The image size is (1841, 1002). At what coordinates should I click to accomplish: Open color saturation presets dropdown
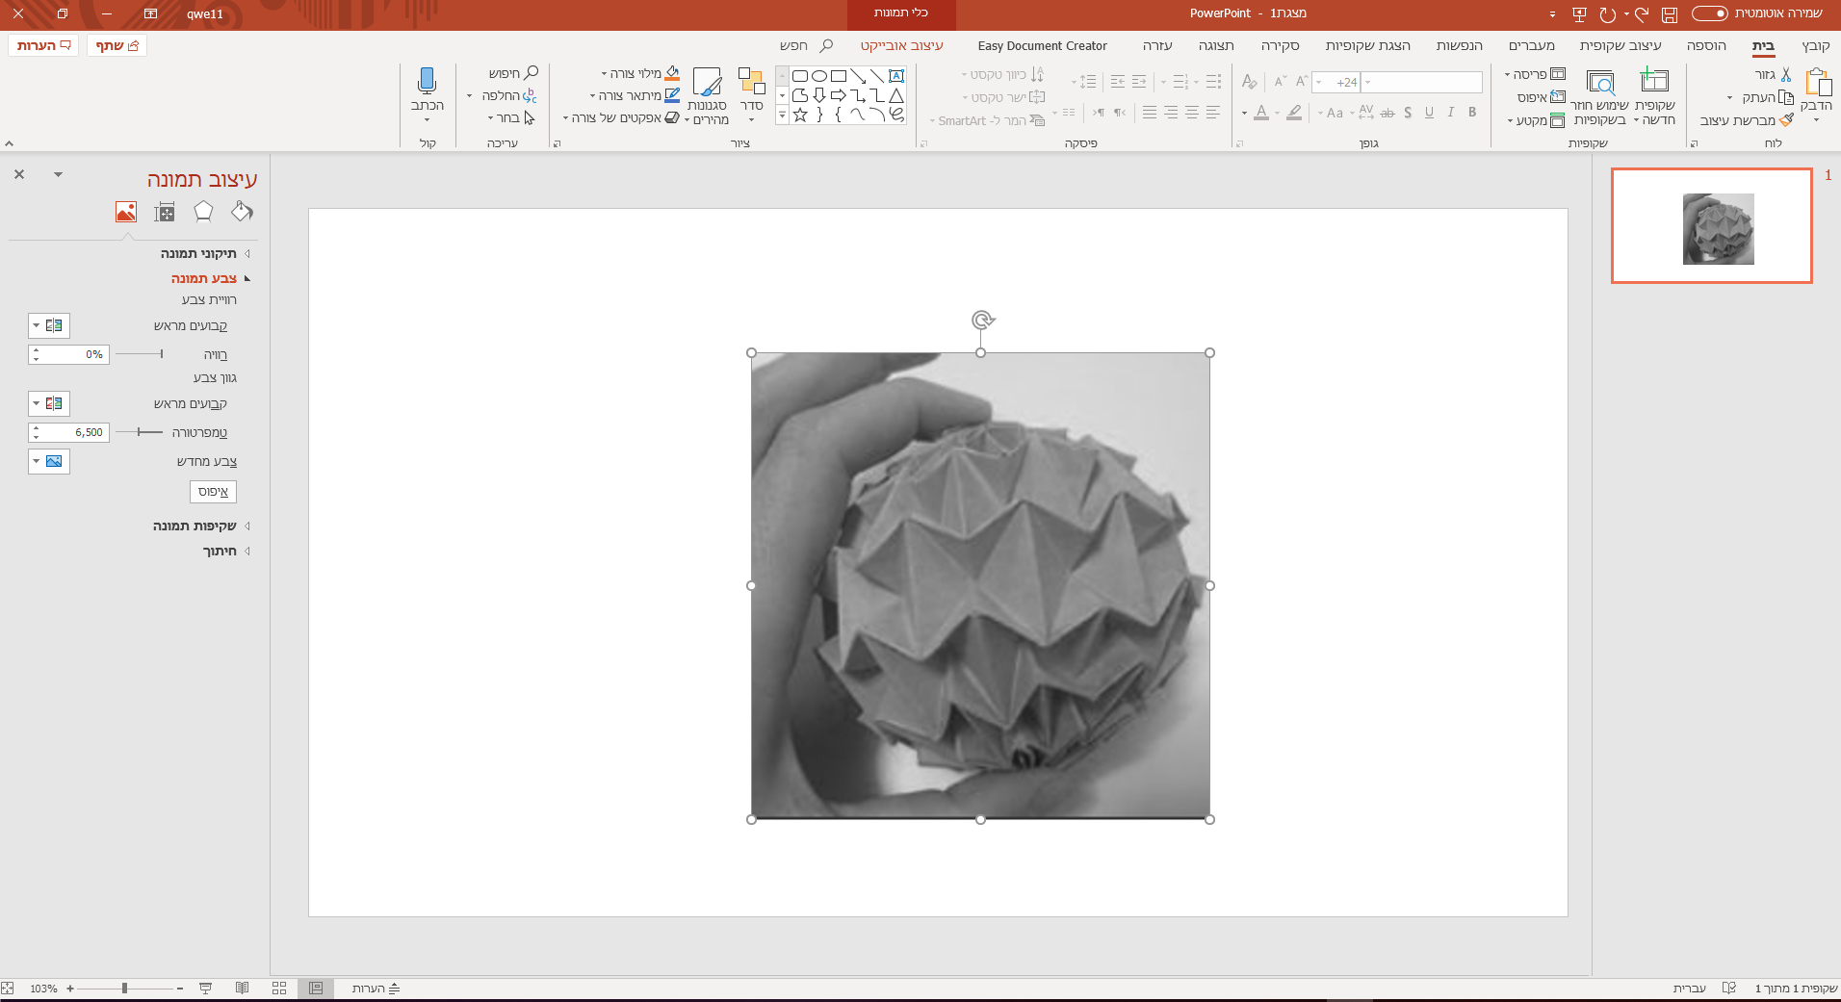(x=49, y=325)
